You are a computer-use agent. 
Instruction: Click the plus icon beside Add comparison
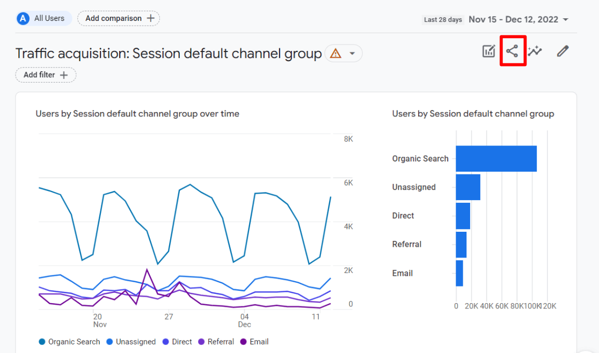151,18
